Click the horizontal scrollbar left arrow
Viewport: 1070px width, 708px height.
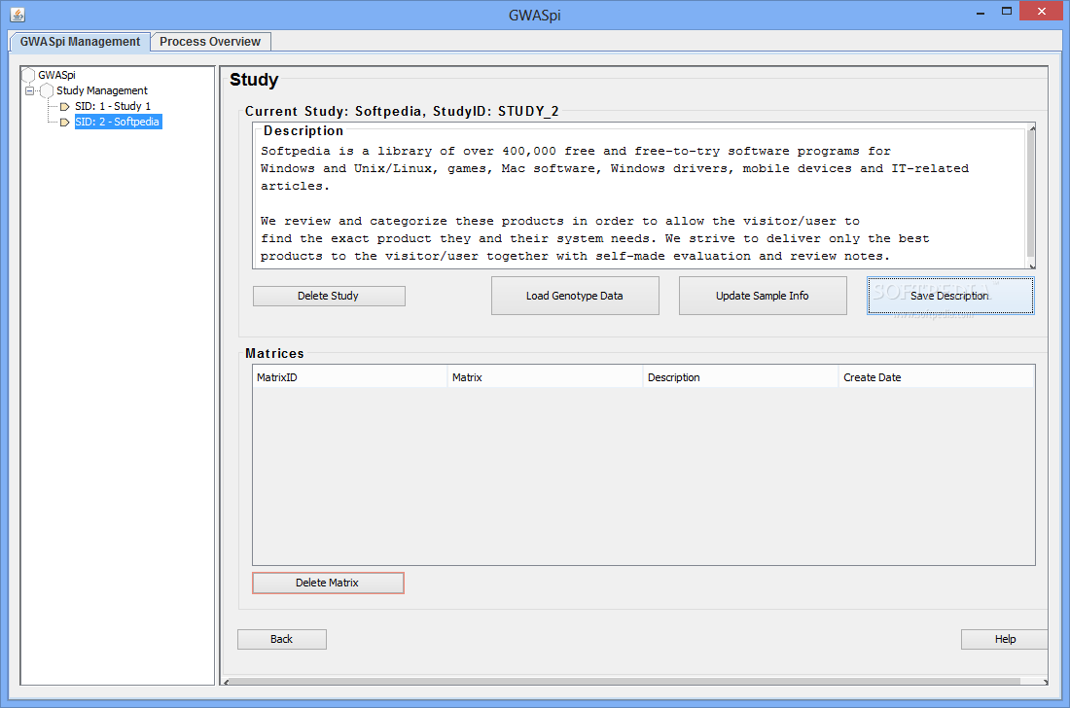pyautogui.click(x=227, y=682)
